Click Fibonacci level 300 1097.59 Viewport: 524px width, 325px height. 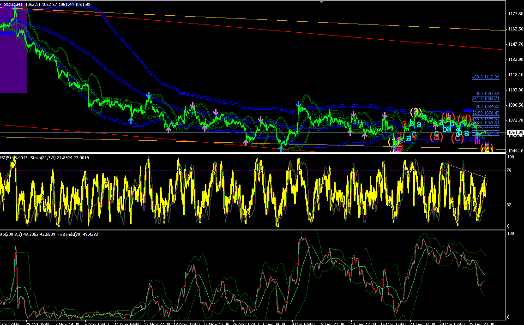click(x=487, y=94)
